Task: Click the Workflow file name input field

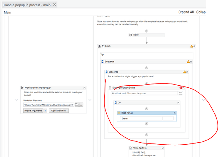Action: pos(48,105)
